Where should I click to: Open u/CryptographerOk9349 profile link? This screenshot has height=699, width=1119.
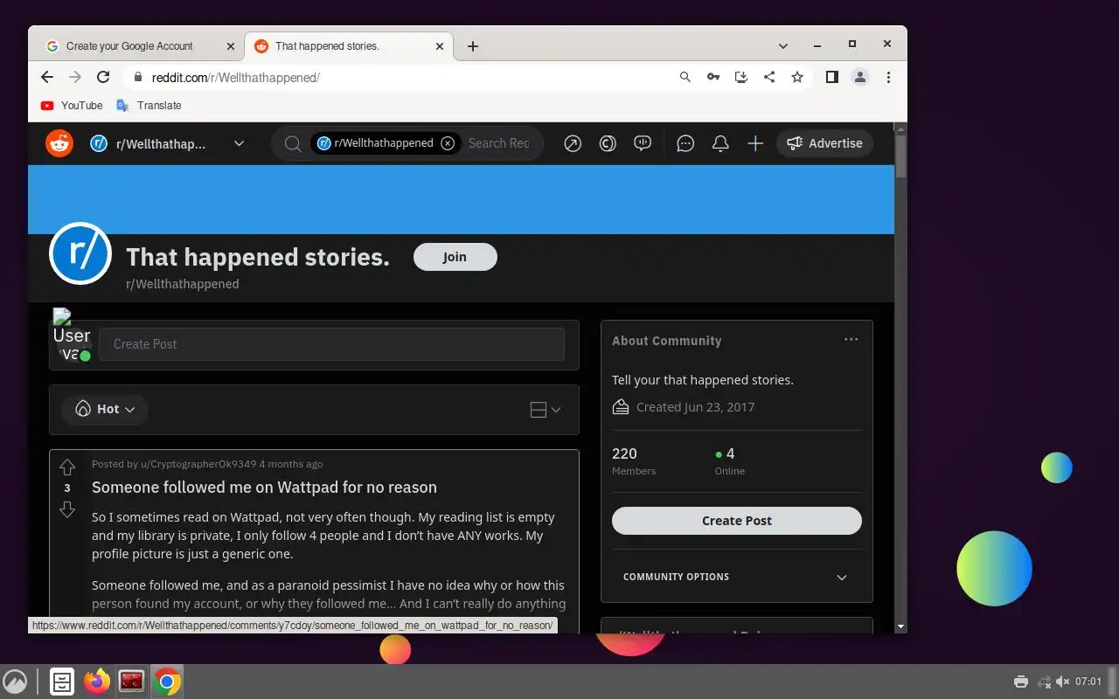click(198, 464)
